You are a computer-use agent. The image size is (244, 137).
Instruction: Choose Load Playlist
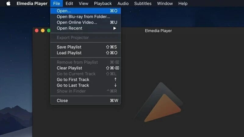85,53
